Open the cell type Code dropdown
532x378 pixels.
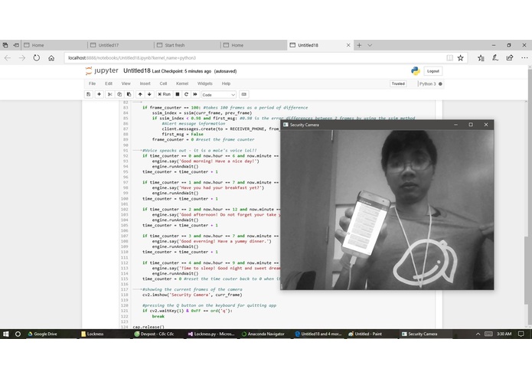point(218,95)
